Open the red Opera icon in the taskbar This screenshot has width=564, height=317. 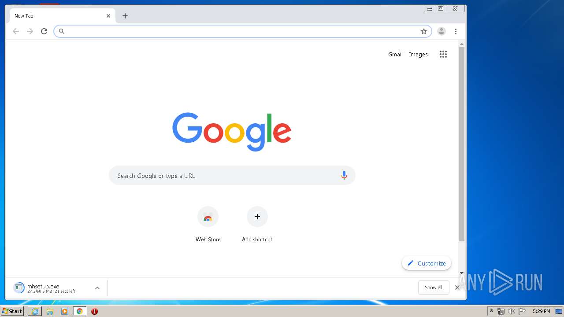94,311
